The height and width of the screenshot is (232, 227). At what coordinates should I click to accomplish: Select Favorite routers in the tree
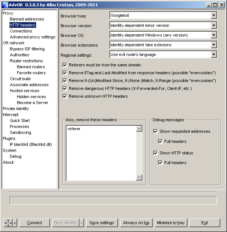point(31,73)
